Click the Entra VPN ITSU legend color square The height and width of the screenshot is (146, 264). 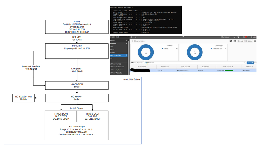point(211,49)
